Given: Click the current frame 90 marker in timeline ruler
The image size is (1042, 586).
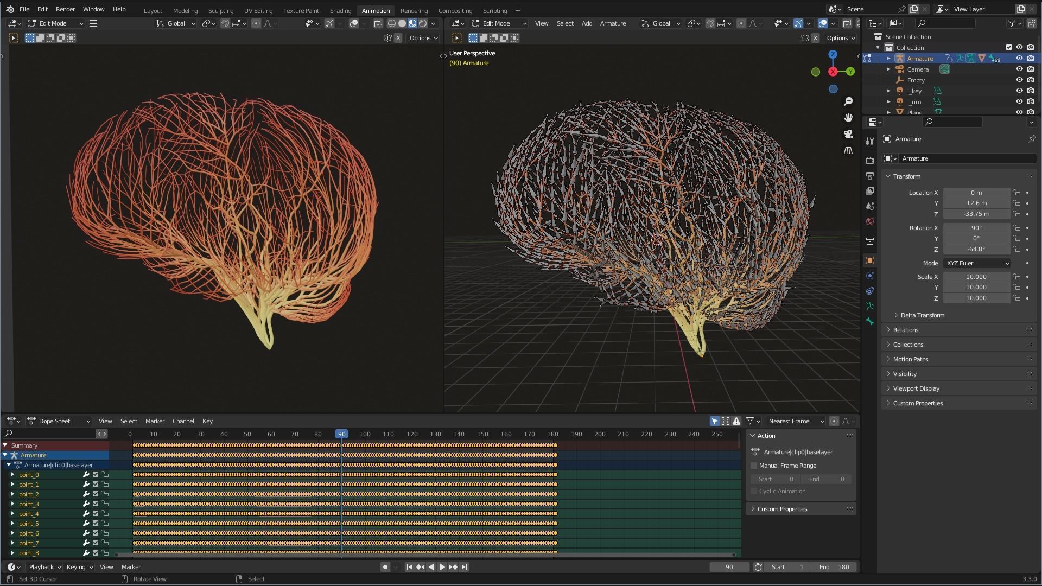Looking at the screenshot, I should click(341, 434).
